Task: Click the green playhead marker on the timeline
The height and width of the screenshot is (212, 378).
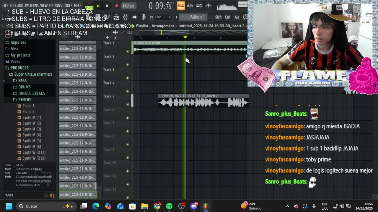Action: [x=185, y=37]
